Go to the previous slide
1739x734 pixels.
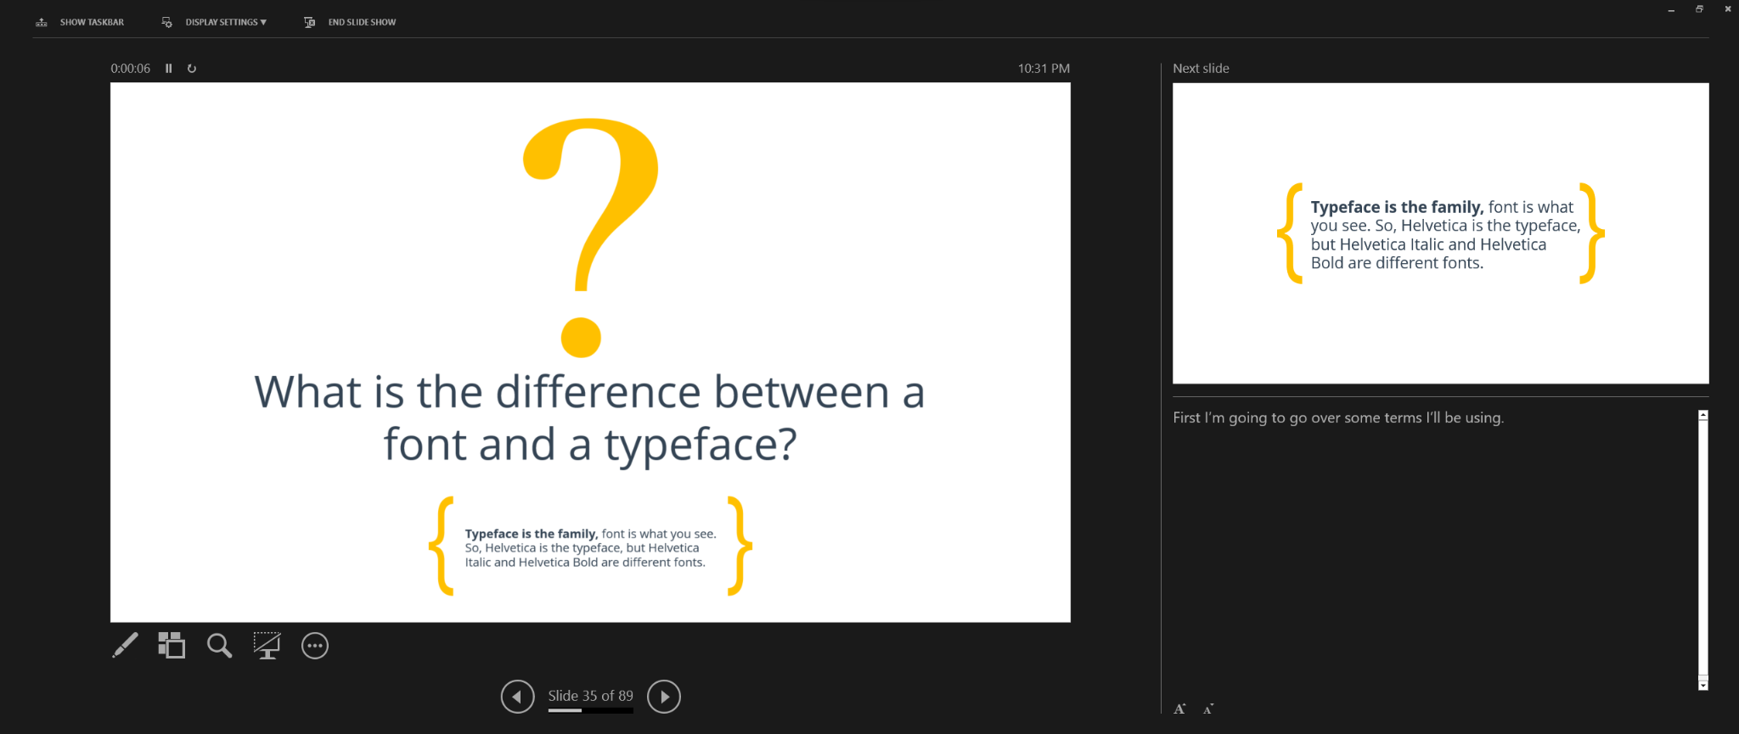(x=517, y=697)
